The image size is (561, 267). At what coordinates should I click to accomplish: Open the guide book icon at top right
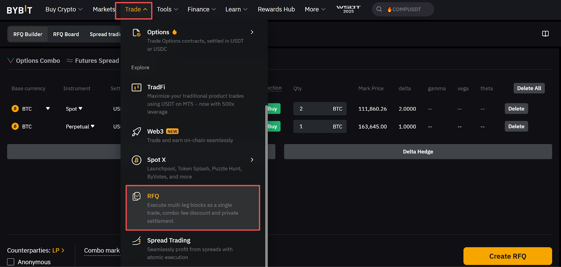pos(545,34)
